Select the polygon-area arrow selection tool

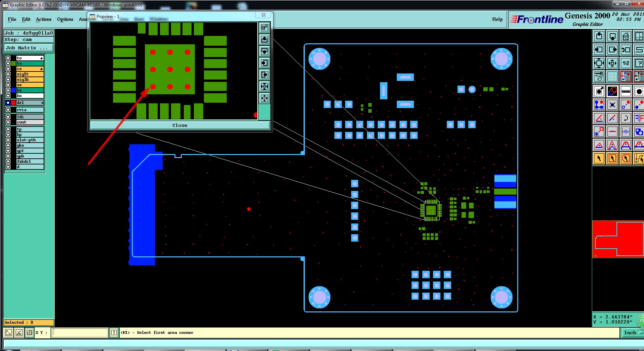tap(626, 158)
